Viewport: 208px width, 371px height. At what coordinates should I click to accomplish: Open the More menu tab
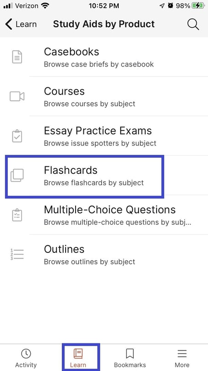pos(182,358)
